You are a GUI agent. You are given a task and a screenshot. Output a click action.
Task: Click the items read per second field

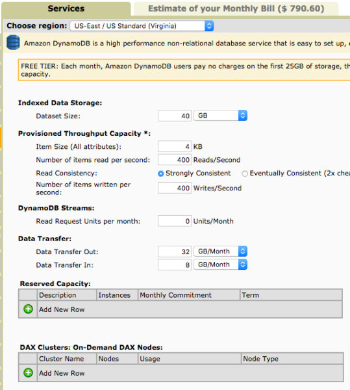click(175, 160)
